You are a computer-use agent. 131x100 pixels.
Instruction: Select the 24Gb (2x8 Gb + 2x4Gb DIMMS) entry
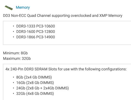coord(43,88)
